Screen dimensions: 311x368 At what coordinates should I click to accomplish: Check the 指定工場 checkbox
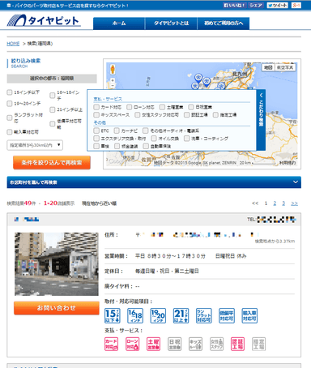click(x=215, y=115)
